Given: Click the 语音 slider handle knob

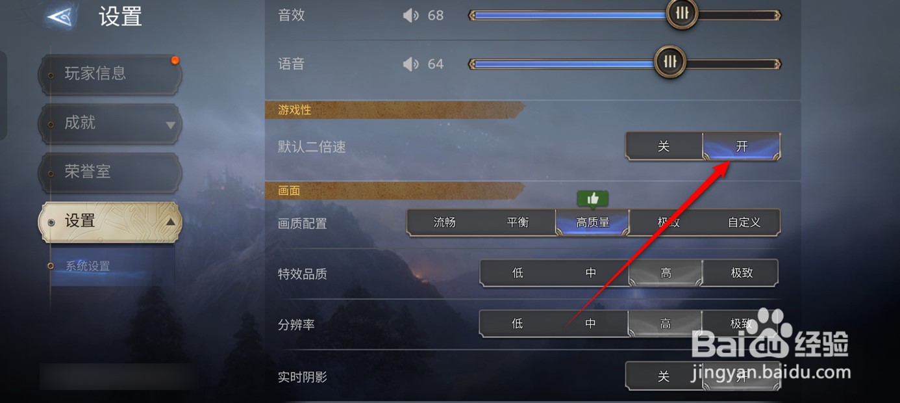Looking at the screenshot, I should coord(669,62).
